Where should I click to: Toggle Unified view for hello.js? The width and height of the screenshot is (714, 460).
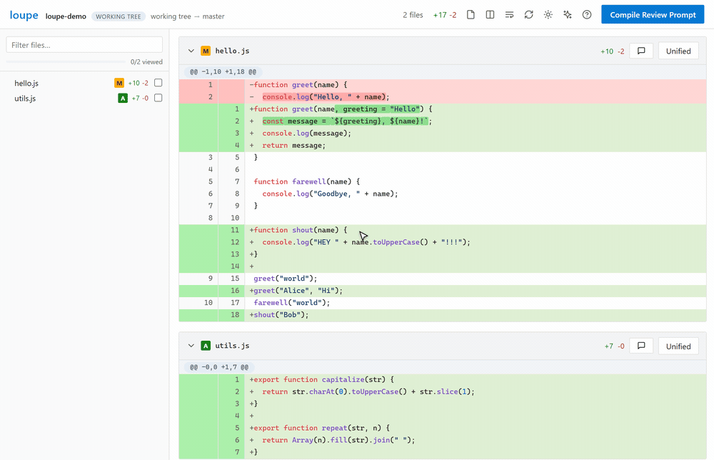point(678,51)
